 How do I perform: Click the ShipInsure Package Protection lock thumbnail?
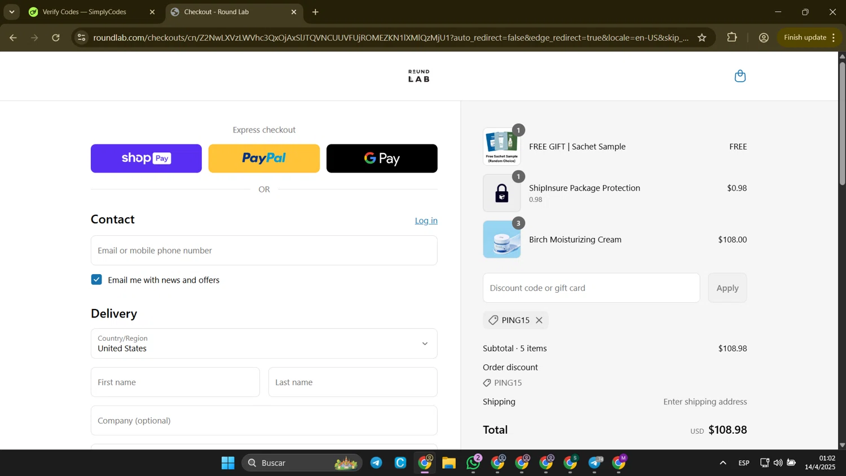[502, 193]
